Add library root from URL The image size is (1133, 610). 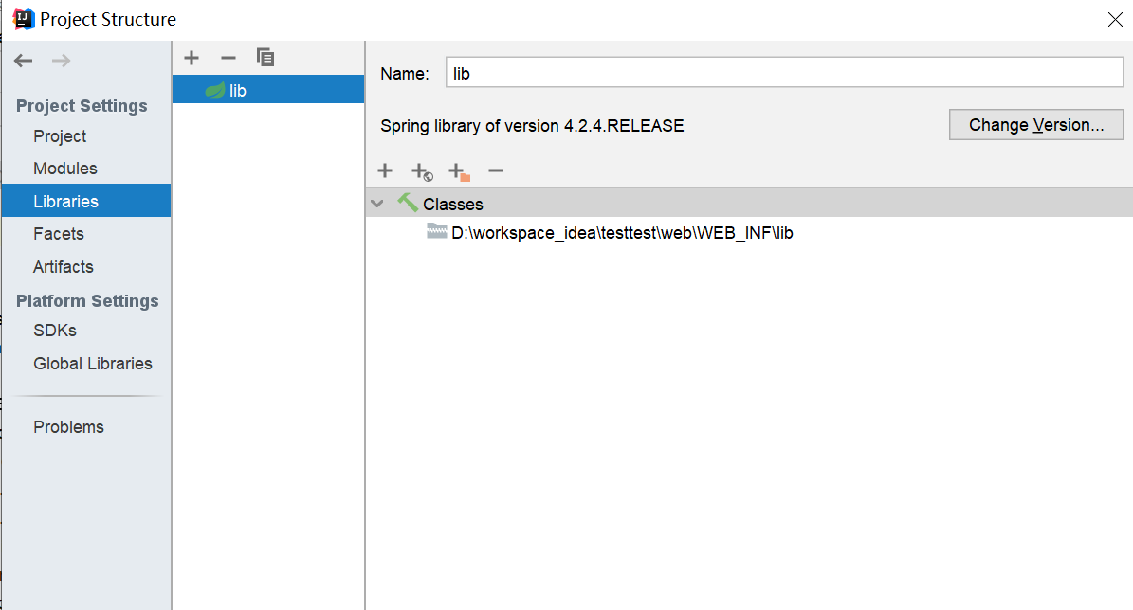(x=422, y=171)
